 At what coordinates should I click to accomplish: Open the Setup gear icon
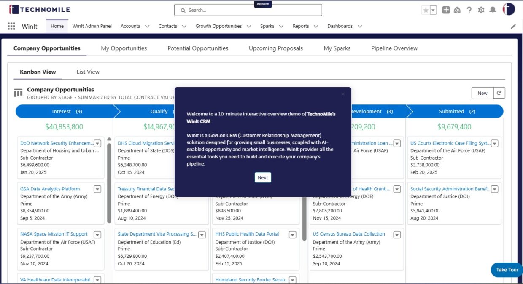481,10
